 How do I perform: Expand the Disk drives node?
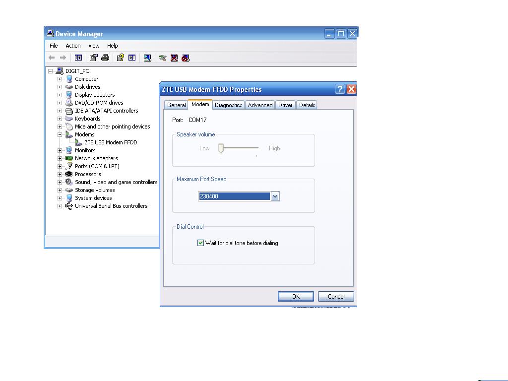point(60,87)
